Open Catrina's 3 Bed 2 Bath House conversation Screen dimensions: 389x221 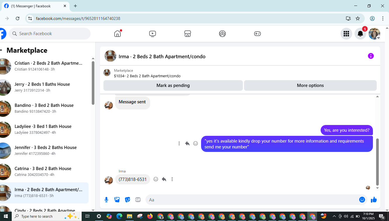coord(44,172)
